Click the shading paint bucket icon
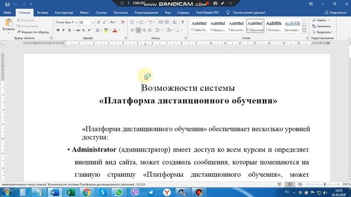The width and height of the screenshot is (351, 197). [168, 30]
